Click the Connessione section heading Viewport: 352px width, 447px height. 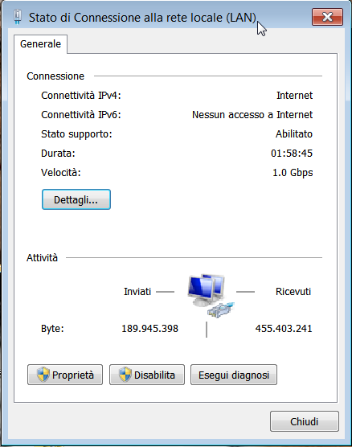click(x=55, y=76)
